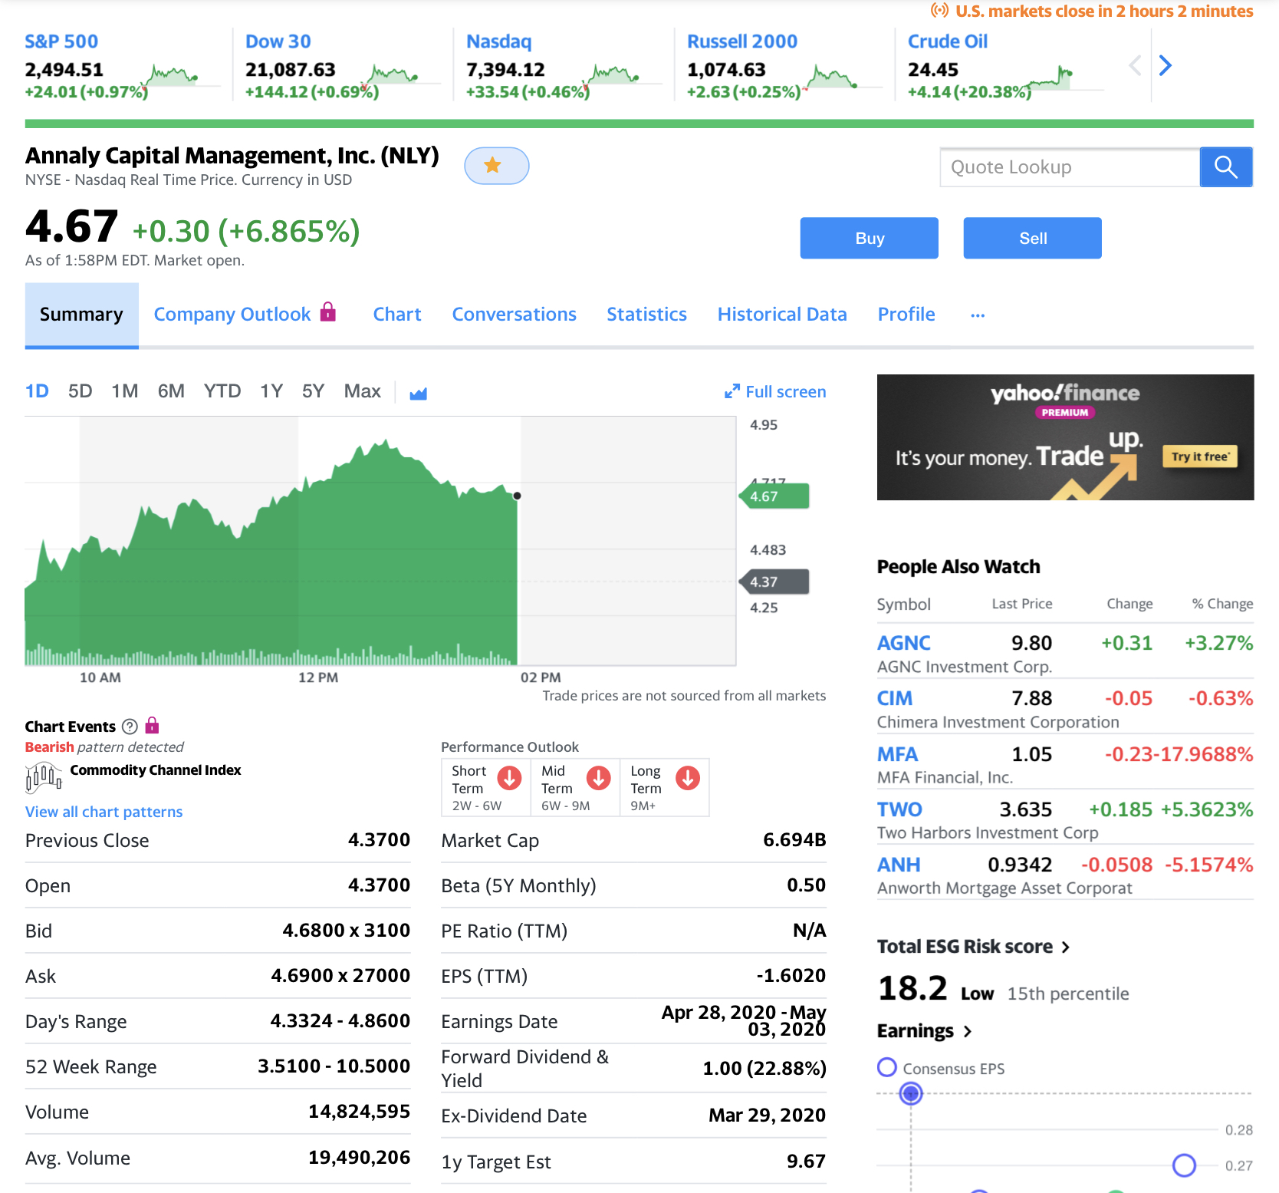Click the Long Term down arrow indicator
This screenshot has height=1193, width=1279.
[688, 778]
